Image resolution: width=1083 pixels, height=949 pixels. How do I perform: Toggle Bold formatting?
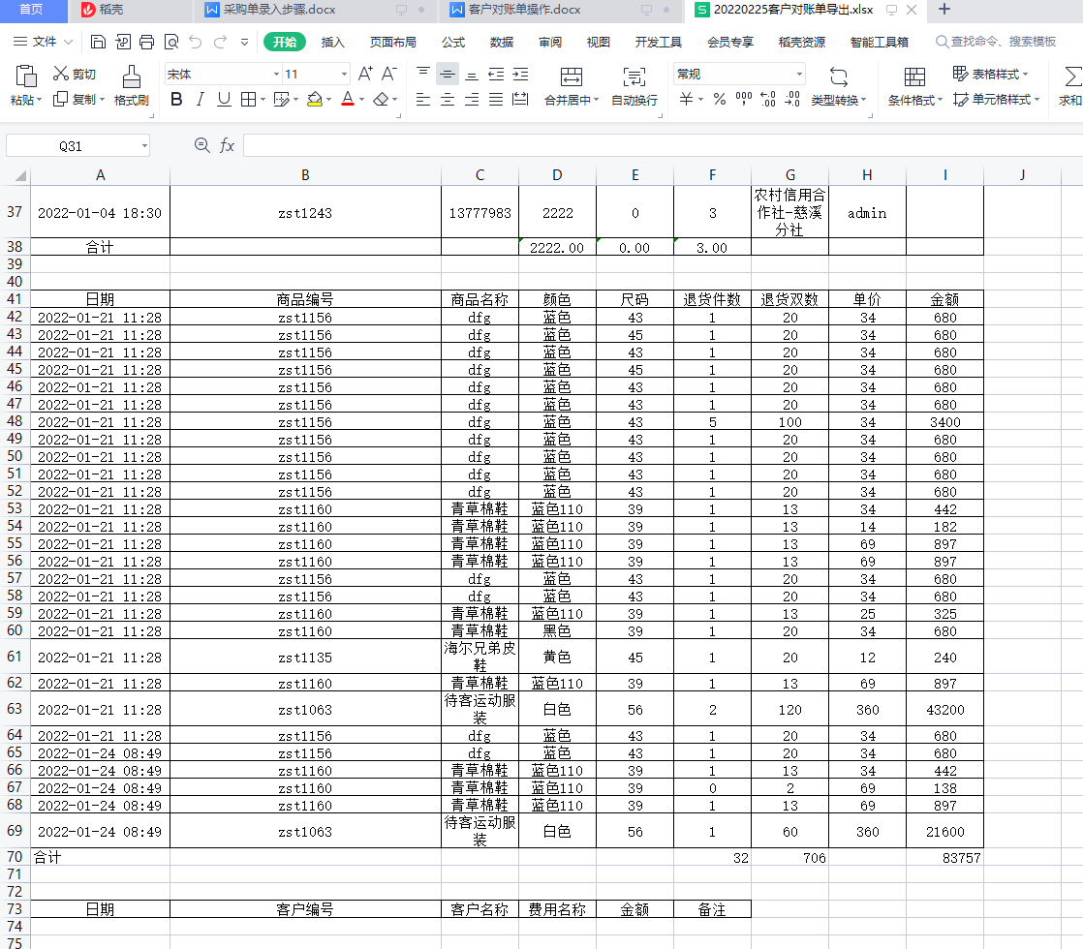pyautogui.click(x=176, y=99)
